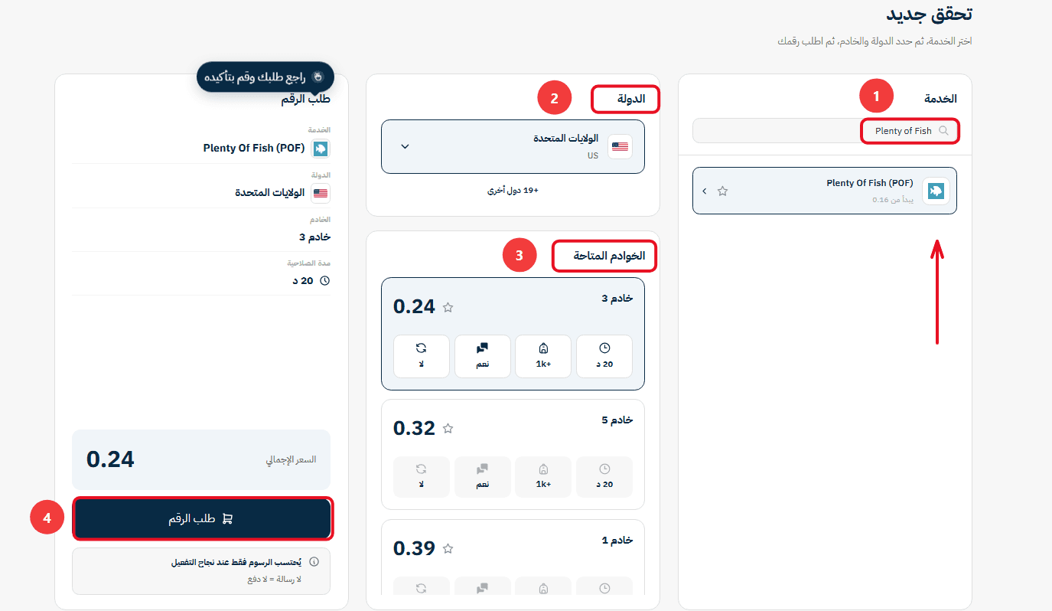1052x611 pixels.
Task: Click the Plenty Of Fish service logo
Action: coord(936,191)
